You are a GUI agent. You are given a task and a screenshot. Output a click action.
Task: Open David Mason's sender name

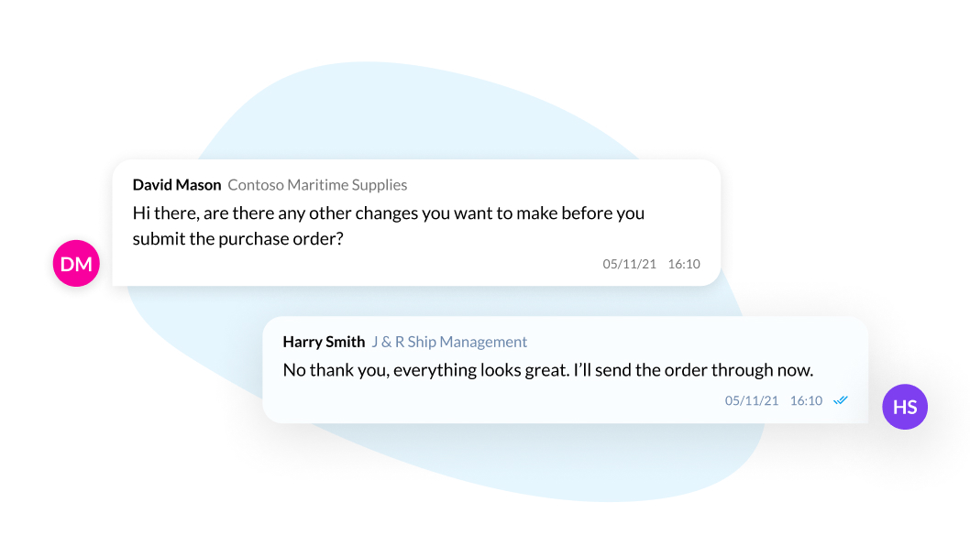click(x=177, y=185)
